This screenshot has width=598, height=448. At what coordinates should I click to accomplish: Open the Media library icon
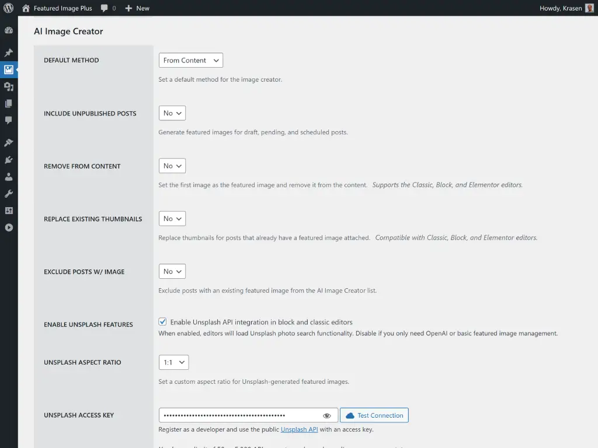[9, 69]
